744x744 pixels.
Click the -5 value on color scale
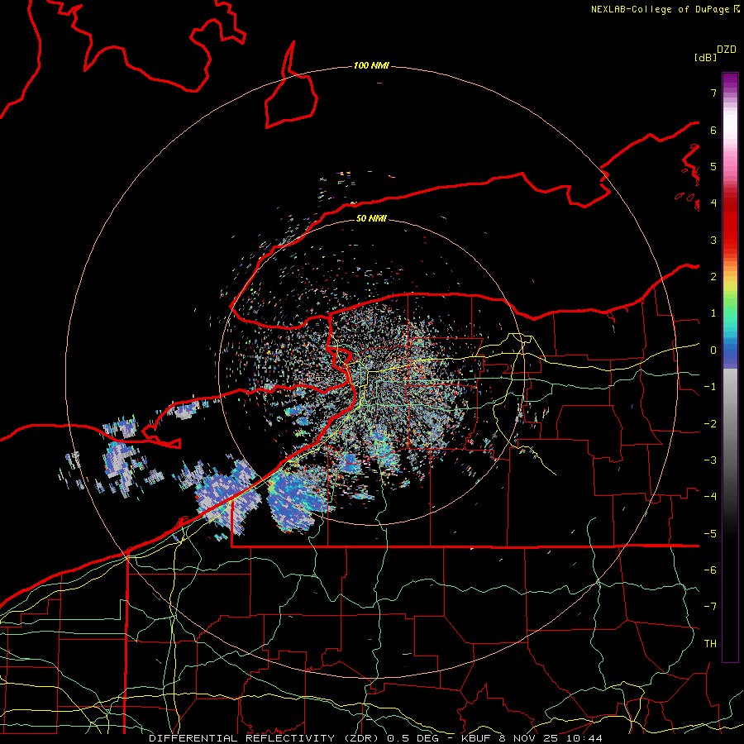pos(710,534)
